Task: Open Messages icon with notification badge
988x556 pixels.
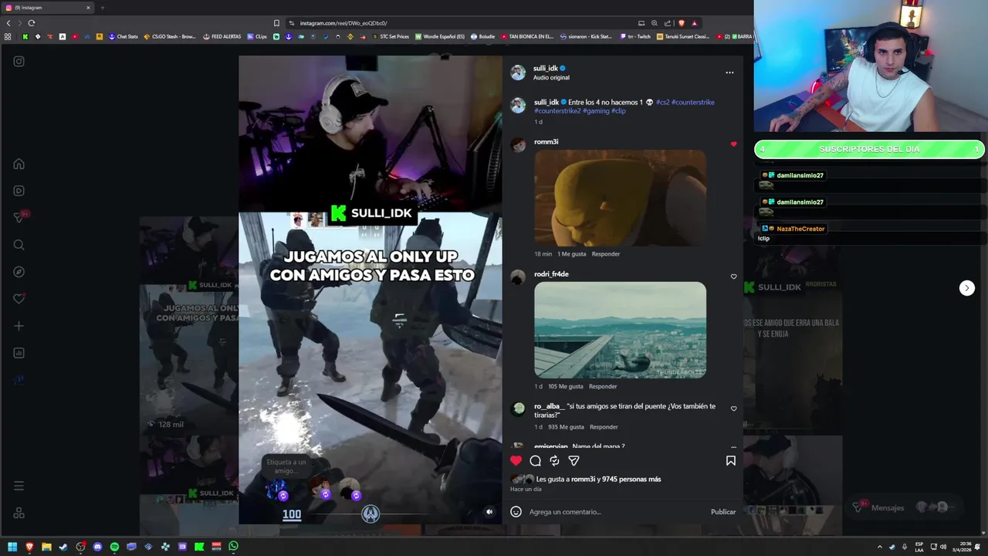Action: click(x=20, y=218)
